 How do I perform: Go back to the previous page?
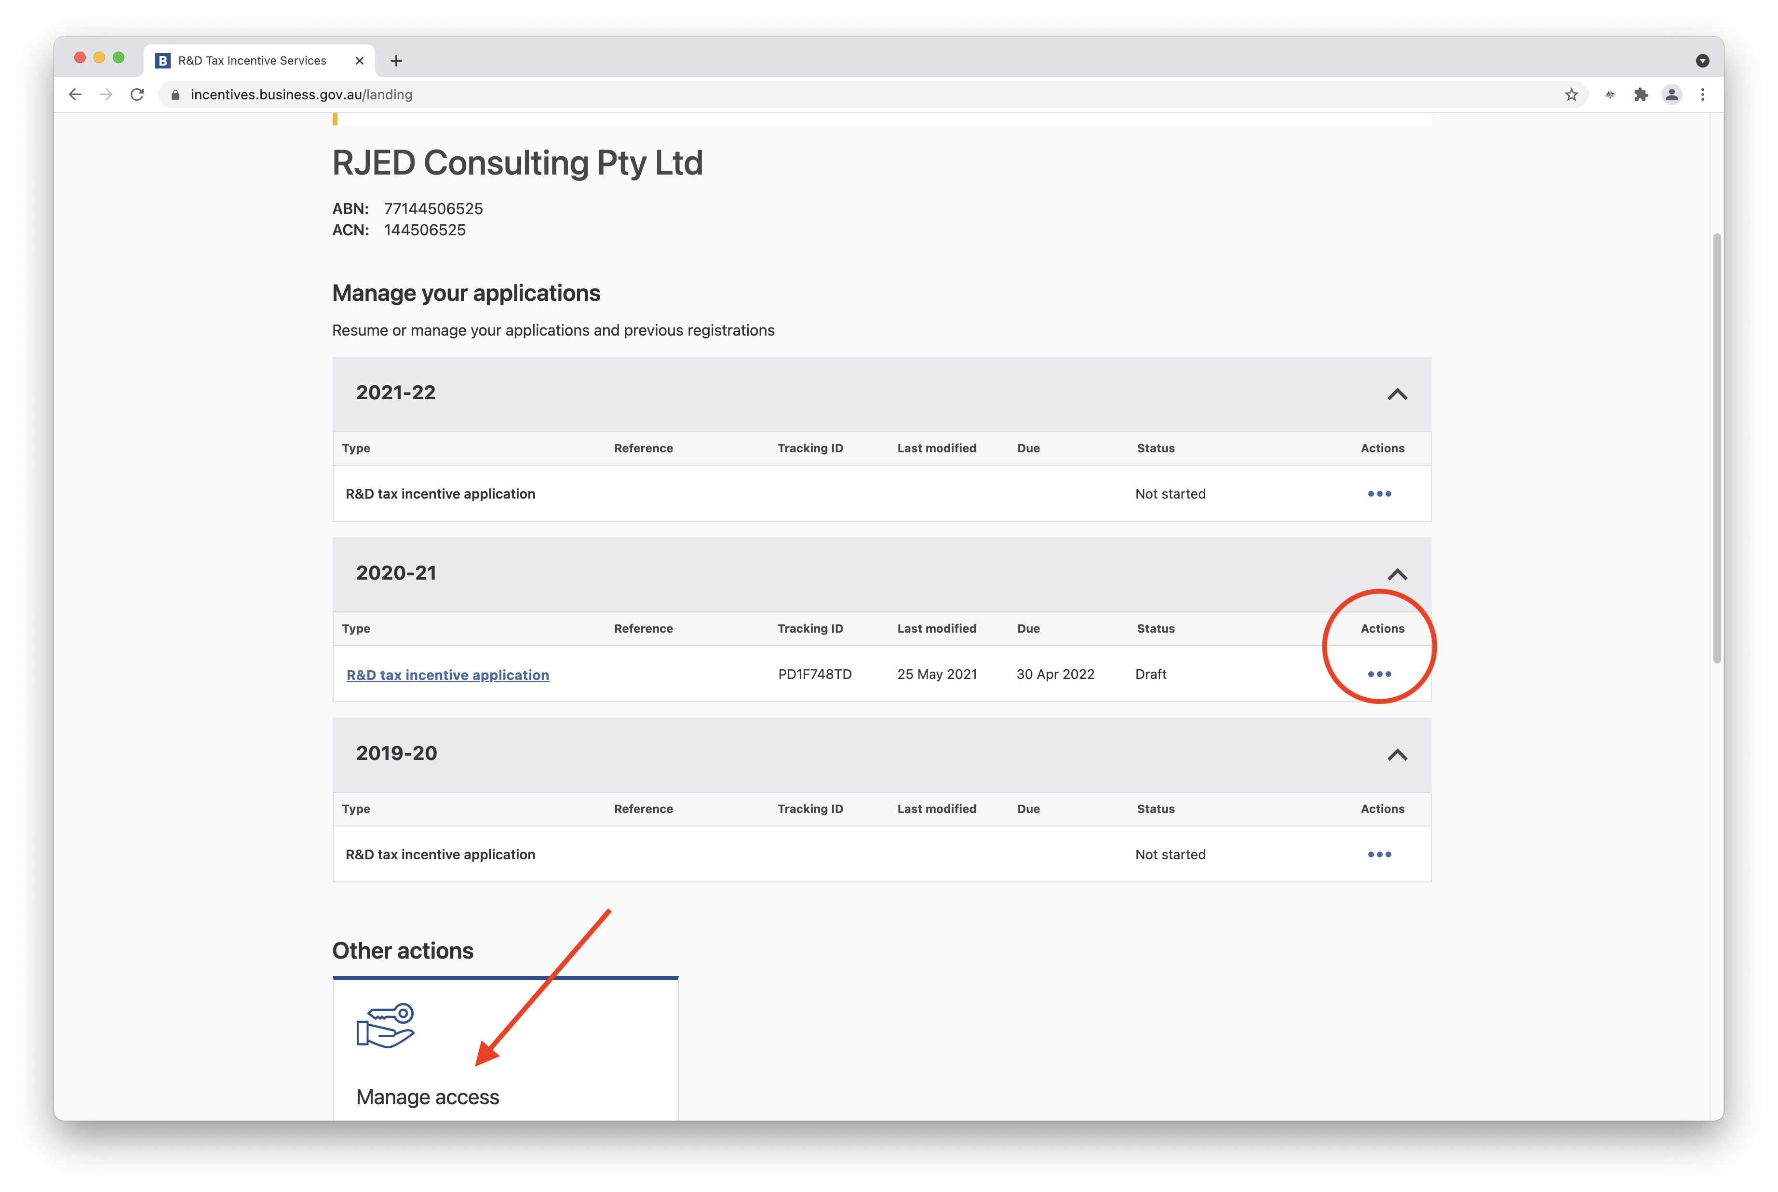pos(75,95)
